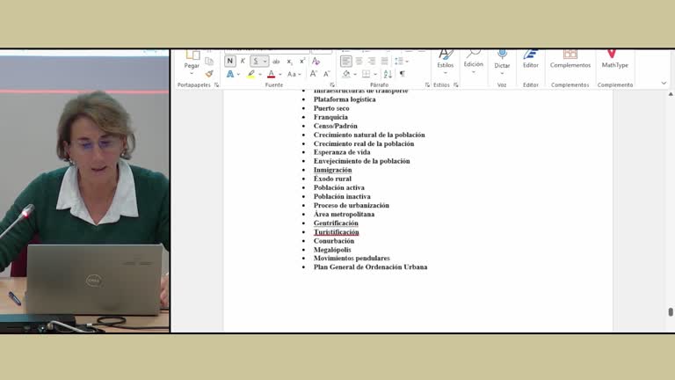
Task: Toggle italic formatting (K)
Action: (x=243, y=62)
